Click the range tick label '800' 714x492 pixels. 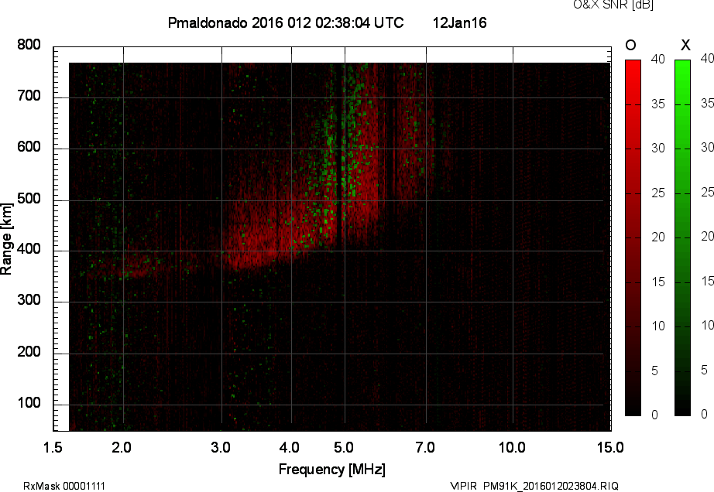29,45
